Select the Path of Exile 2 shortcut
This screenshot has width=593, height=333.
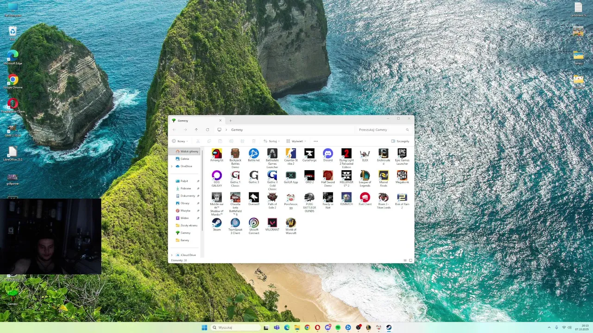tap(272, 201)
